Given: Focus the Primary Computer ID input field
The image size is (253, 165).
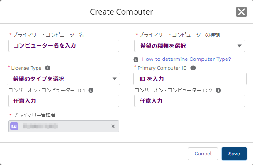Looking at the screenshot, I should pos(190,79).
